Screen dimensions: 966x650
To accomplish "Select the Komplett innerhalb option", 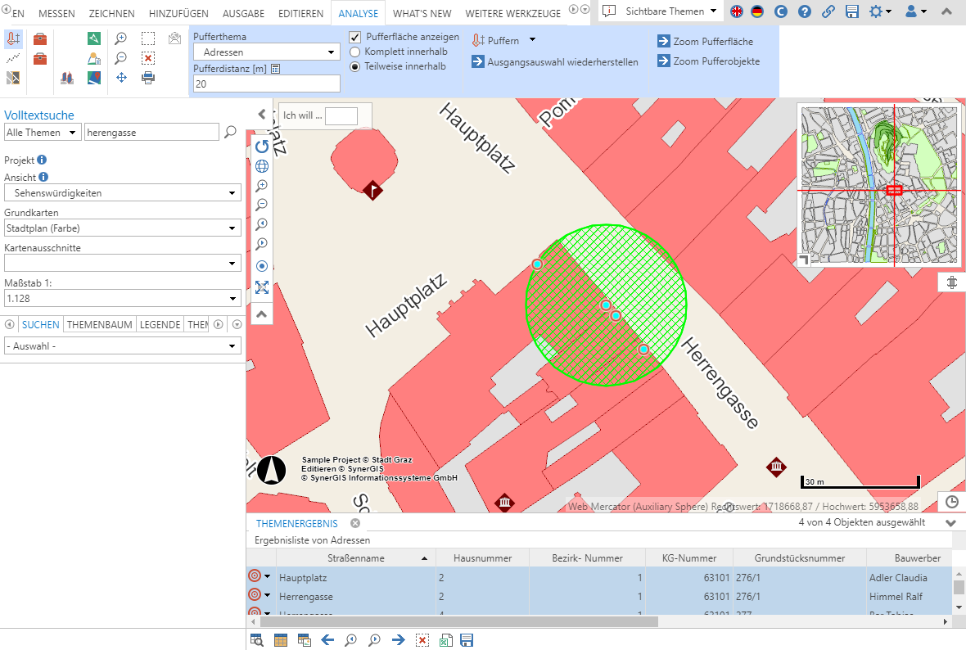I will point(355,52).
